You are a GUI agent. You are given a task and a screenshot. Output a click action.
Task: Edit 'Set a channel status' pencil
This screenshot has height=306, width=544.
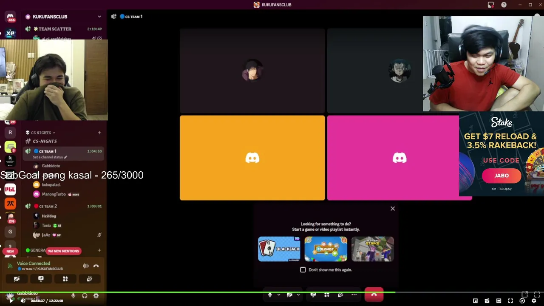(65, 157)
